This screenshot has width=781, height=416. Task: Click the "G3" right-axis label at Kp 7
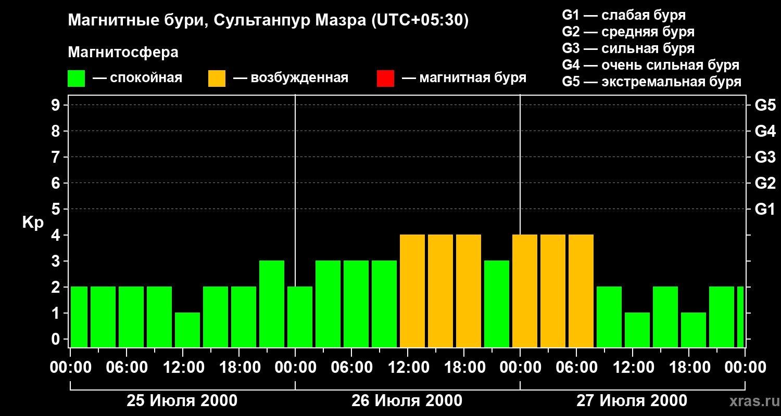pyautogui.click(x=765, y=157)
